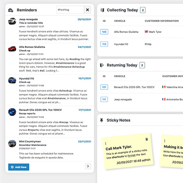
Task: Click the Sticky Notes pin icon
Action: click(x=102, y=120)
